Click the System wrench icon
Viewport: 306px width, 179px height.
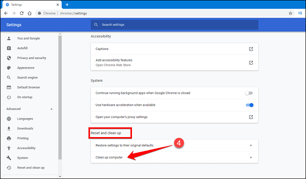click(x=9, y=158)
